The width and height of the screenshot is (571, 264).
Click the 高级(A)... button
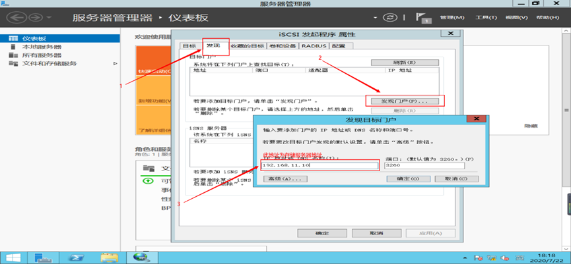pyautogui.click(x=285, y=179)
